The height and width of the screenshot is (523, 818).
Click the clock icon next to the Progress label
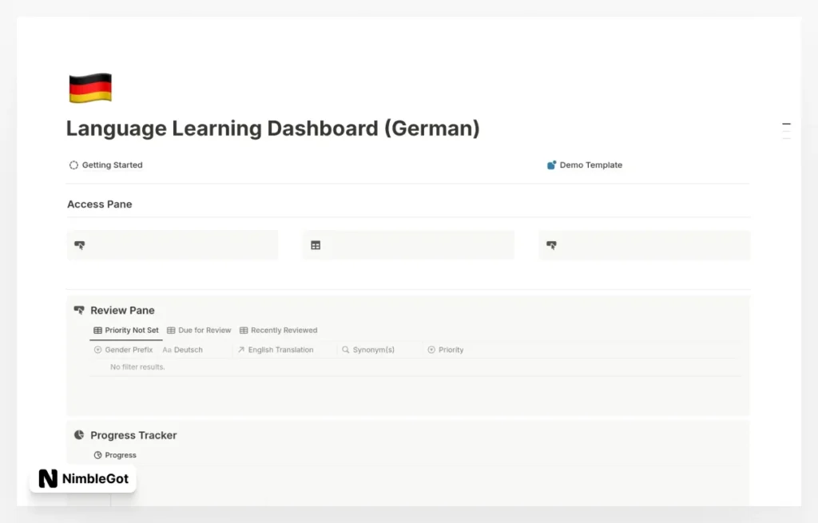98,454
